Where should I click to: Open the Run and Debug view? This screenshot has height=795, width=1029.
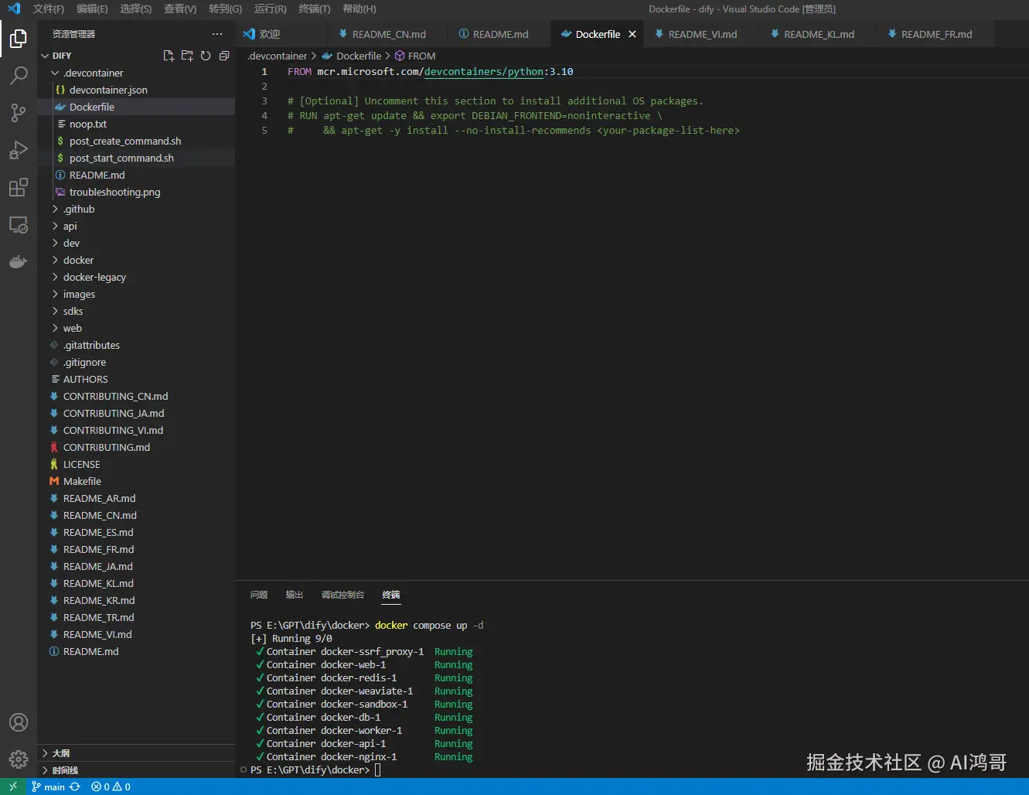[19, 149]
